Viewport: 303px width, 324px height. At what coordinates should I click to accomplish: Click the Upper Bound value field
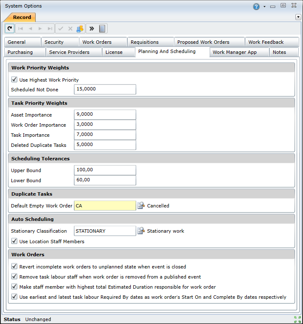(105, 170)
